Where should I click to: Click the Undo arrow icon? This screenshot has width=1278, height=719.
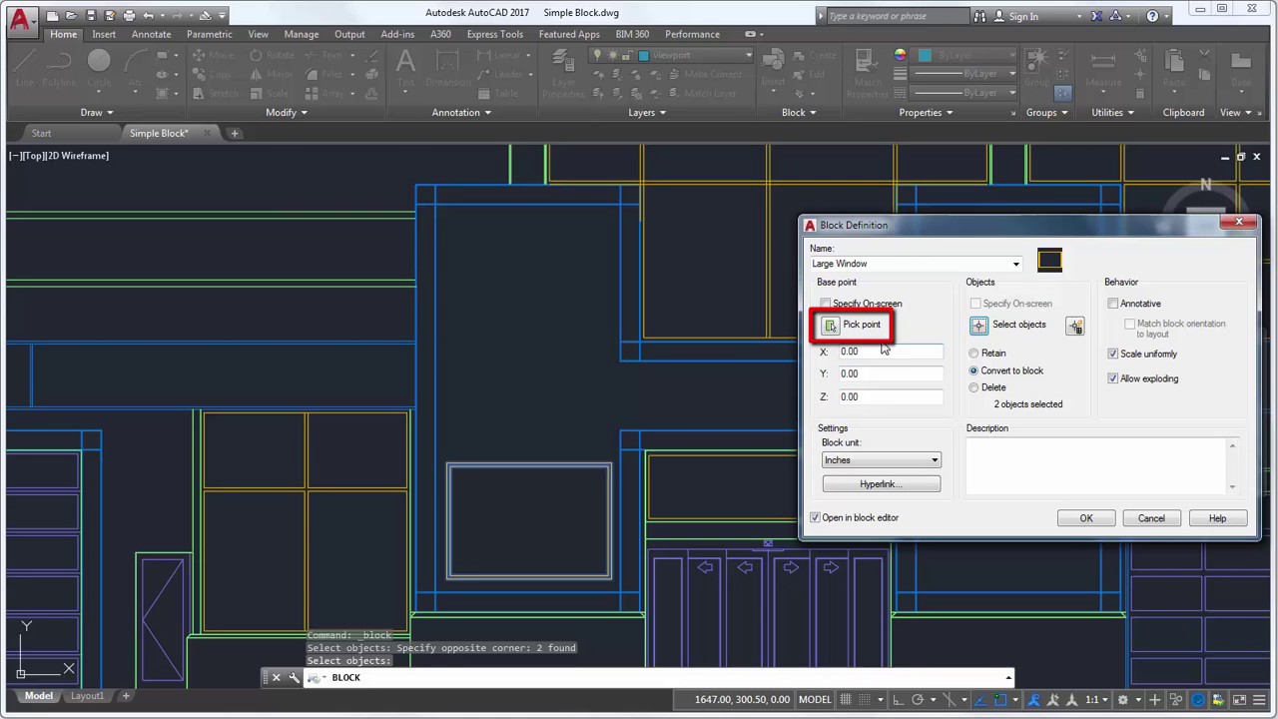pyautogui.click(x=149, y=16)
